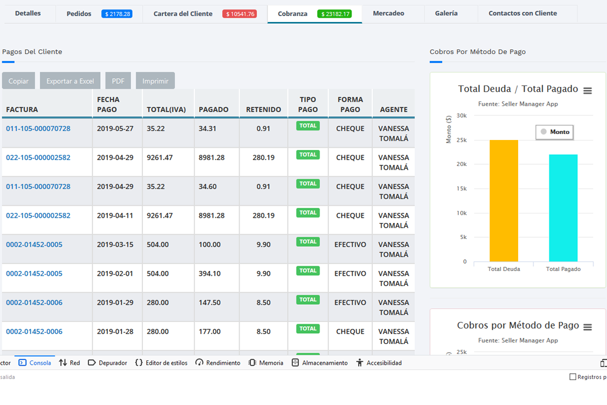This screenshot has width=607, height=405.
Task: Open the Galería tab
Action: pyautogui.click(x=446, y=14)
